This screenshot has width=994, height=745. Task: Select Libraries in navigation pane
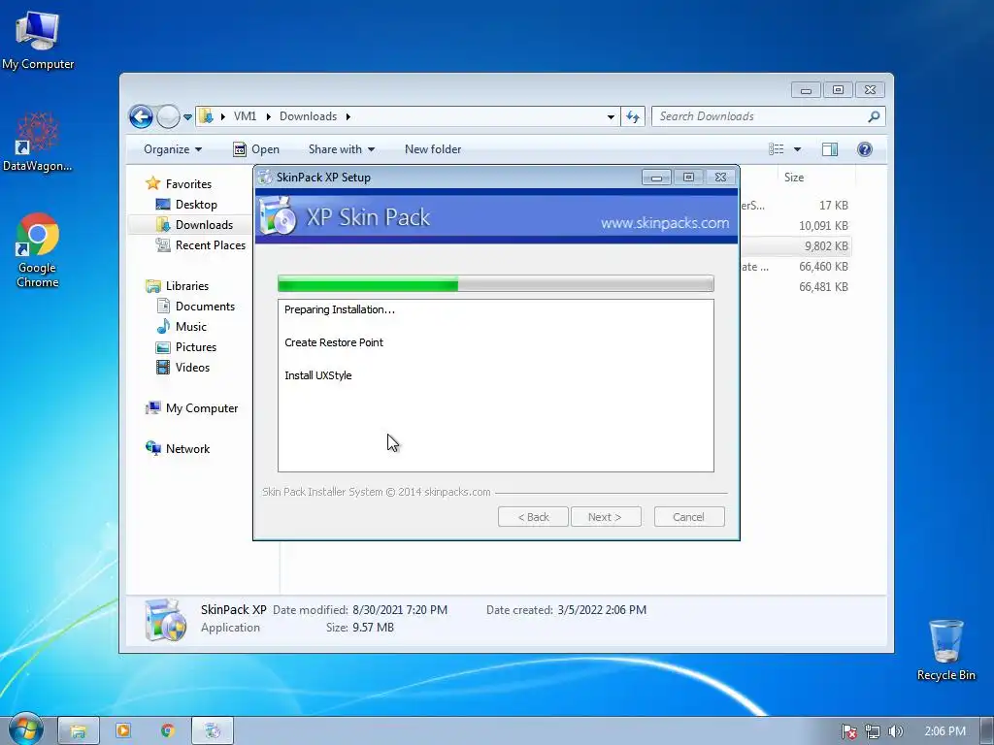point(187,286)
